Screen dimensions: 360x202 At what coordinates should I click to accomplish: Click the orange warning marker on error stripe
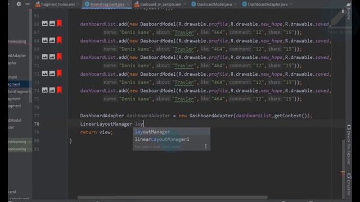click(x=343, y=172)
